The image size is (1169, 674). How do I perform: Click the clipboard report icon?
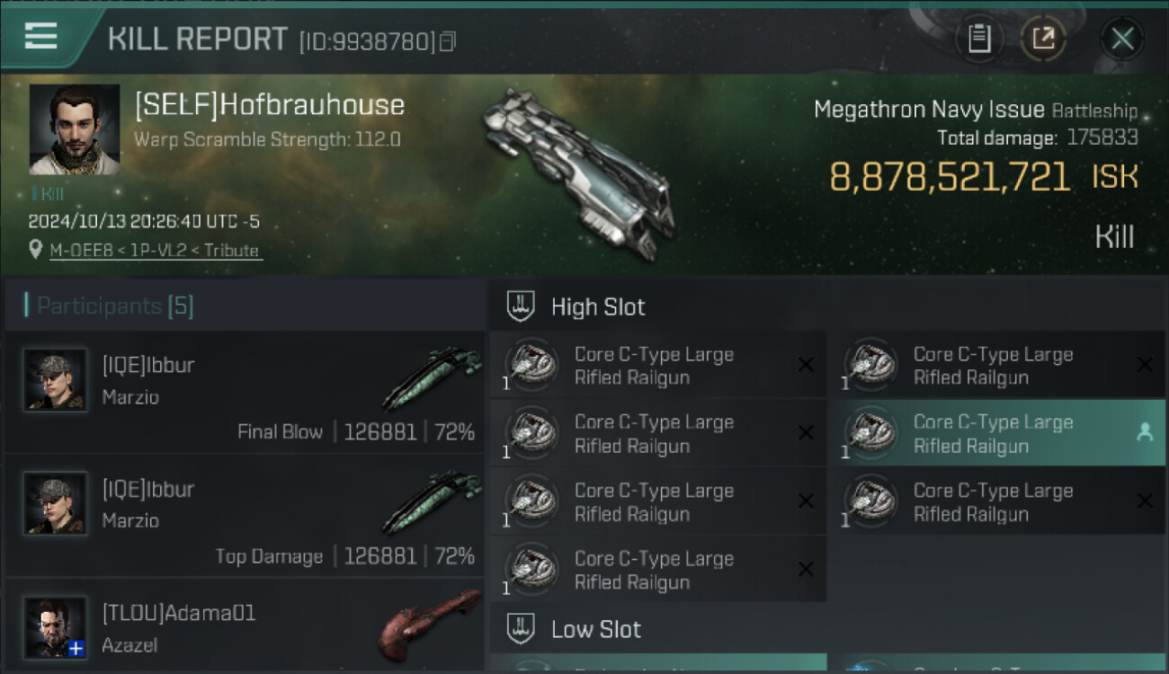[x=979, y=39]
